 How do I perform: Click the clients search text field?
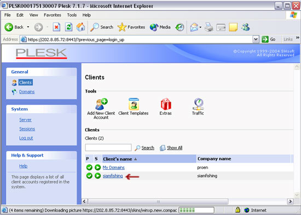click(108, 147)
